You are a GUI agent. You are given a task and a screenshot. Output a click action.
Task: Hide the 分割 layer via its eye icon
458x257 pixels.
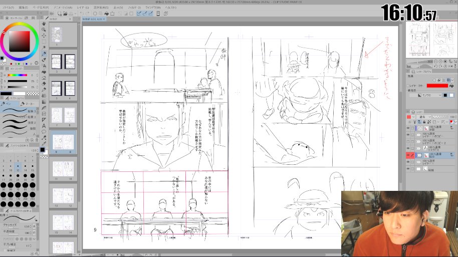click(408, 128)
